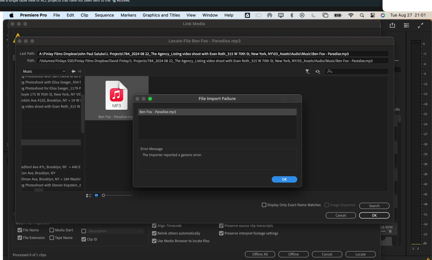Screen dimensions: 432x260
Task: Toggle full screen video output icon
Action: coord(421,25)
